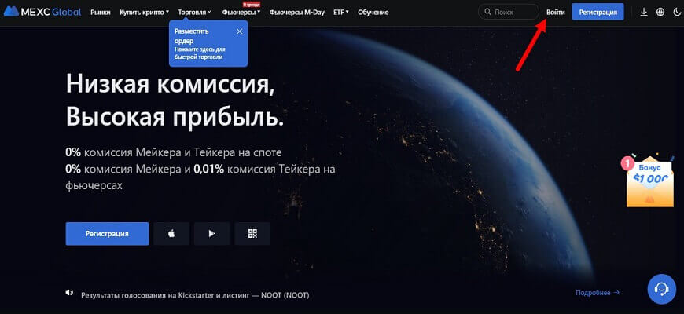
Task: Go to the 'Рынки' menu item
Action: 101,13
